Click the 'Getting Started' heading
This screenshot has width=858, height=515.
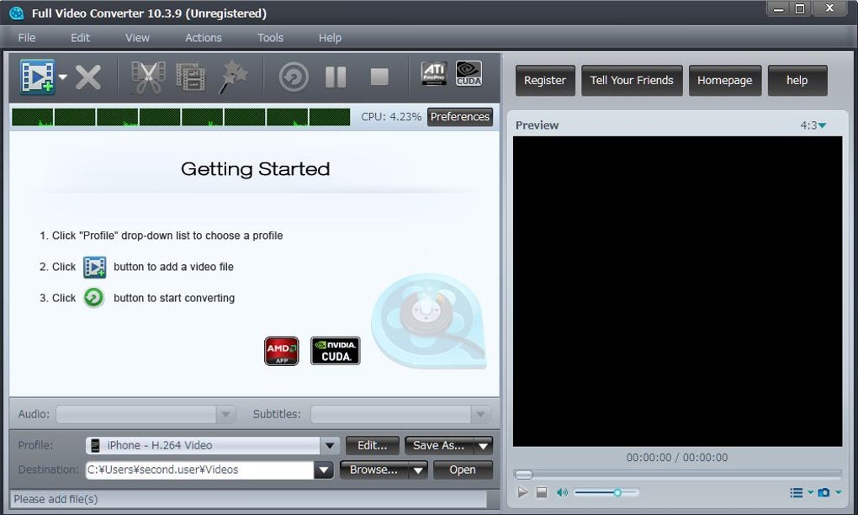click(x=255, y=169)
